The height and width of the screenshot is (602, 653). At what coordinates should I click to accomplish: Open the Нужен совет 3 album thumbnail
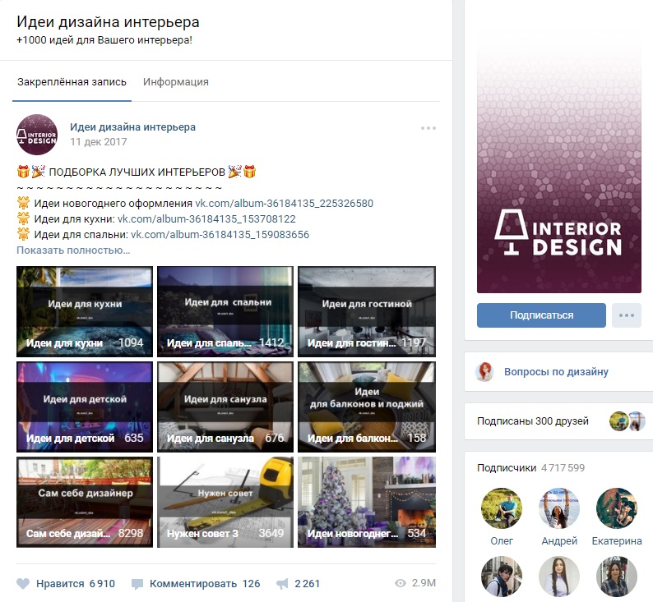click(225, 502)
